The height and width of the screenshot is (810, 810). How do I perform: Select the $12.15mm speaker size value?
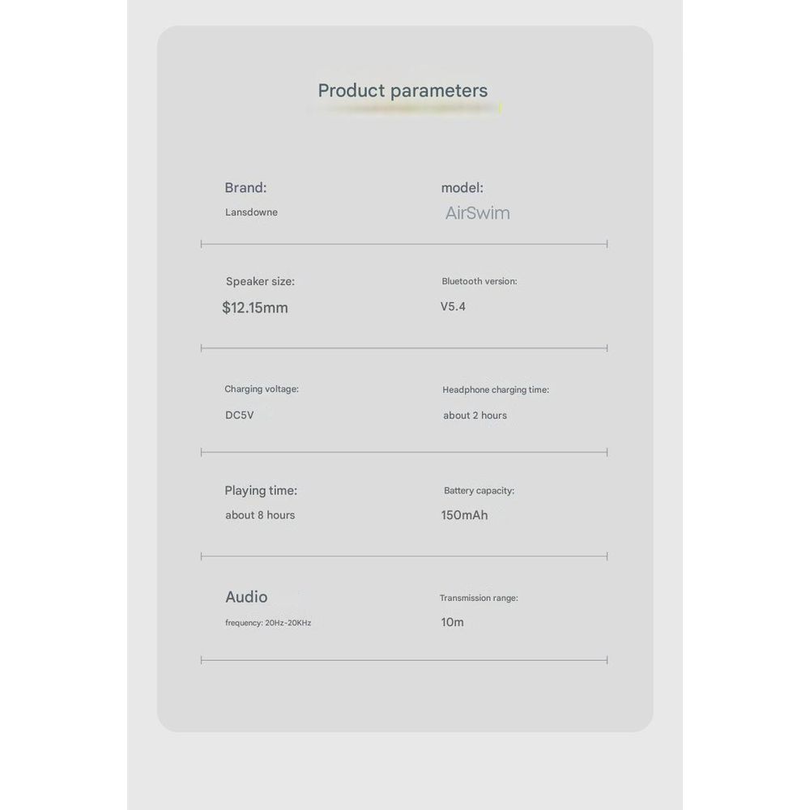[255, 308]
